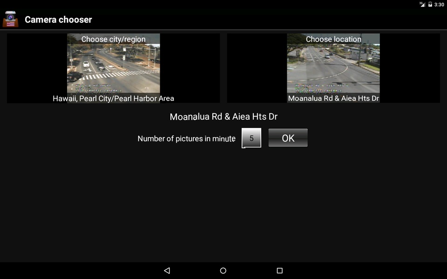The width and height of the screenshot is (447, 279).
Task: Open the number of pictures dropdown
Action: click(251, 138)
